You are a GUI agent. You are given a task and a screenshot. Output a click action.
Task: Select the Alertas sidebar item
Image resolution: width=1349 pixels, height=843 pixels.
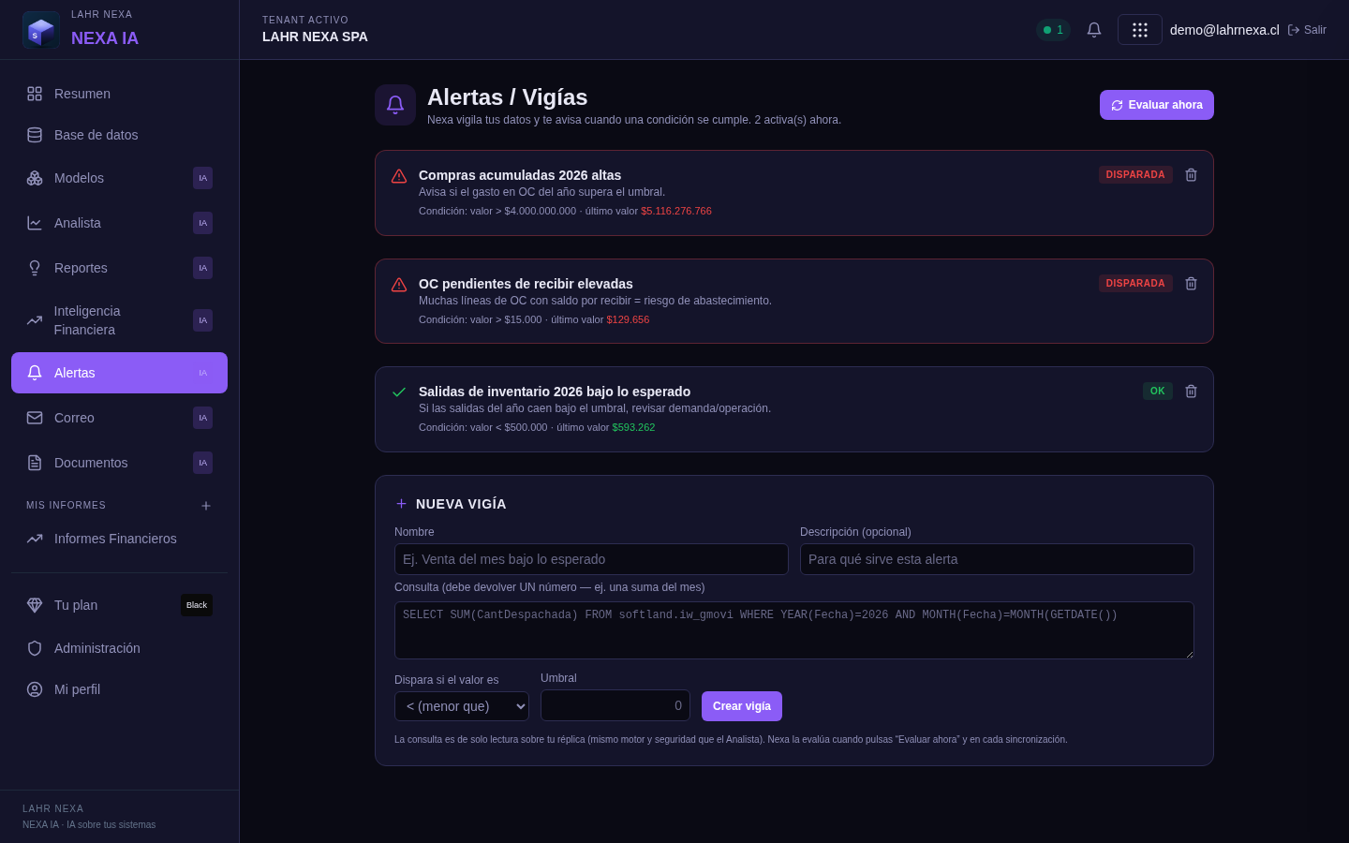[x=119, y=373]
